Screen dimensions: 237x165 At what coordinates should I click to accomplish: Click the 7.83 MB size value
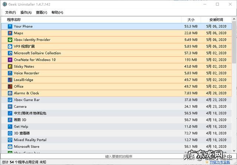coord(191,93)
